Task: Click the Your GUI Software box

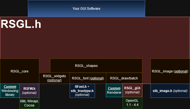Action: click(86, 8)
